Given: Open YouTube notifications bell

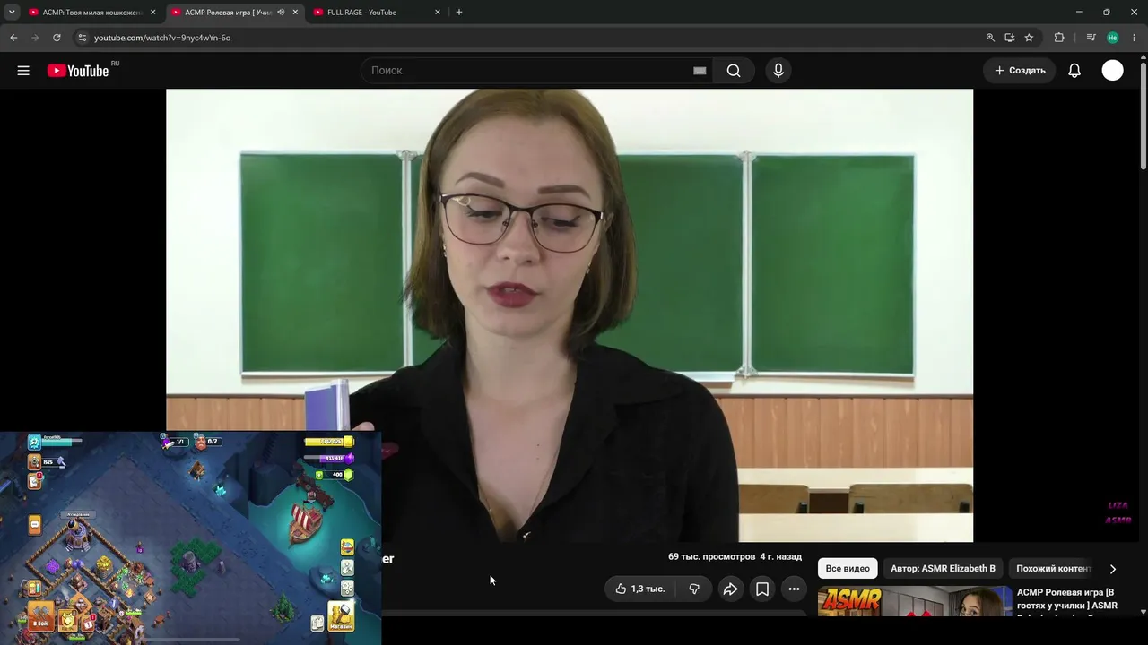Looking at the screenshot, I should coord(1074,71).
